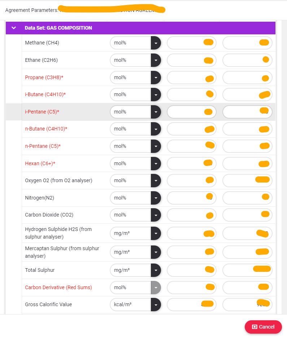The height and width of the screenshot is (338, 287).
Task: Click the disabled Carbon Derivative unit dropdown
Action: [x=156, y=287]
